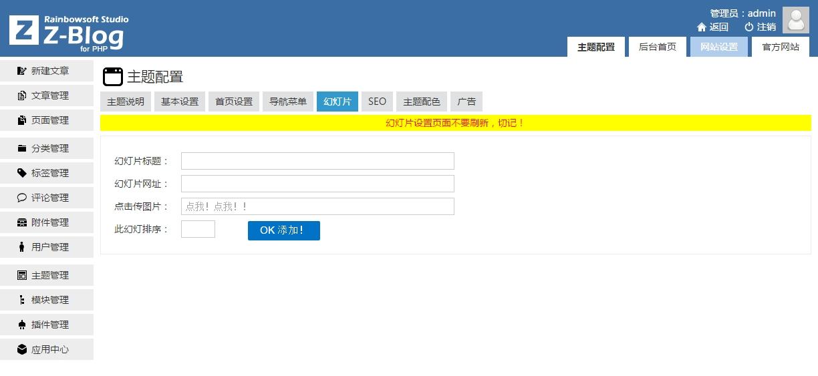This screenshot has height=376, width=818.
Task: Focus the 幻灯片标题 input field
Action: pos(317,161)
